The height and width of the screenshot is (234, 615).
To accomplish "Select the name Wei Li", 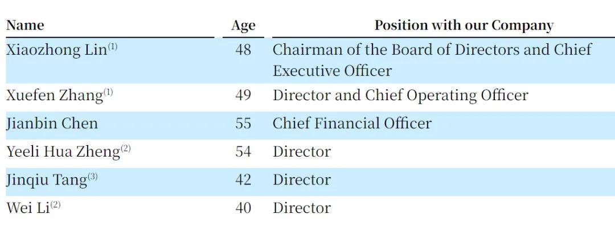I will point(28,208).
